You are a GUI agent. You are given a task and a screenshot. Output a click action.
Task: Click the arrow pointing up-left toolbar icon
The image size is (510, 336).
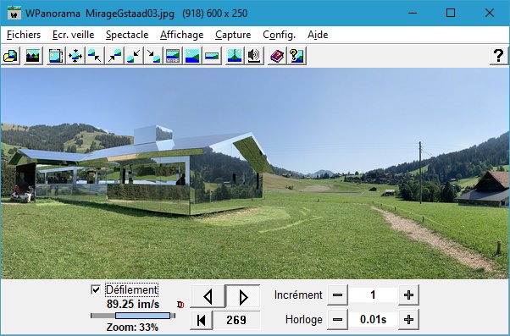(x=95, y=56)
